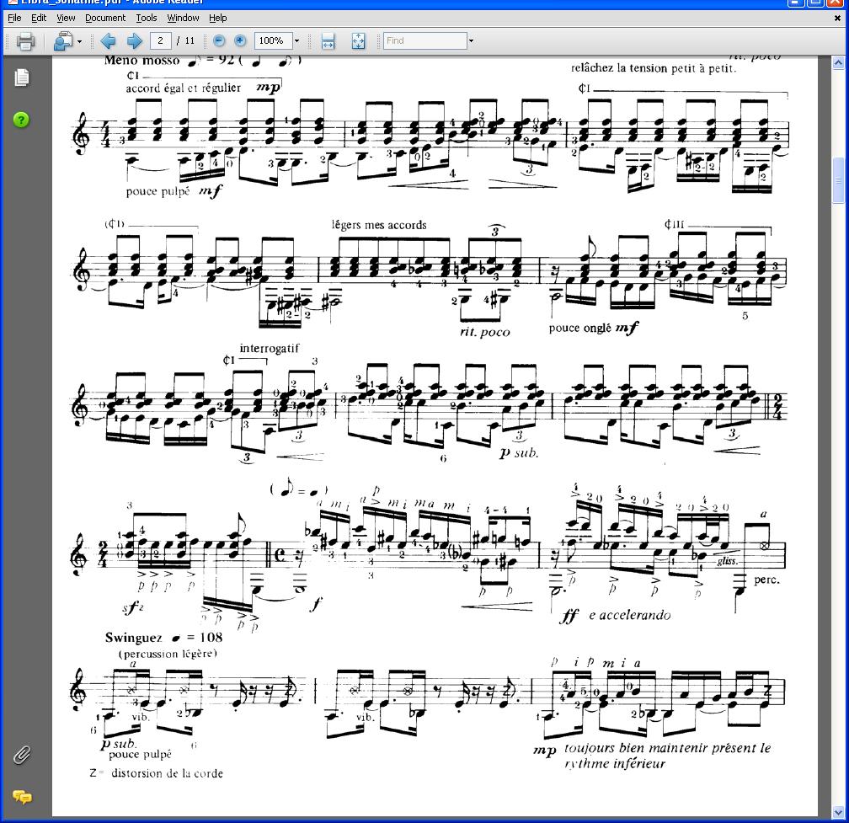Fit page to window width
849x823 pixels.
(x=328, y=41)
